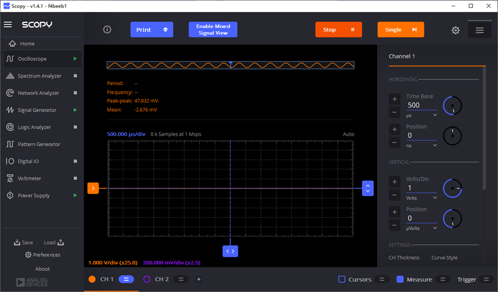This screenshot has width=498, height=292.
Task: Open the hamburger menu next to Scopy logo
Action: point(8,24)
